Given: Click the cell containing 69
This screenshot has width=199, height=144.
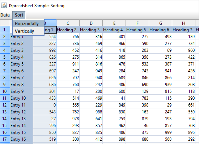Looking at the screenshot, I should coord(161,50).
